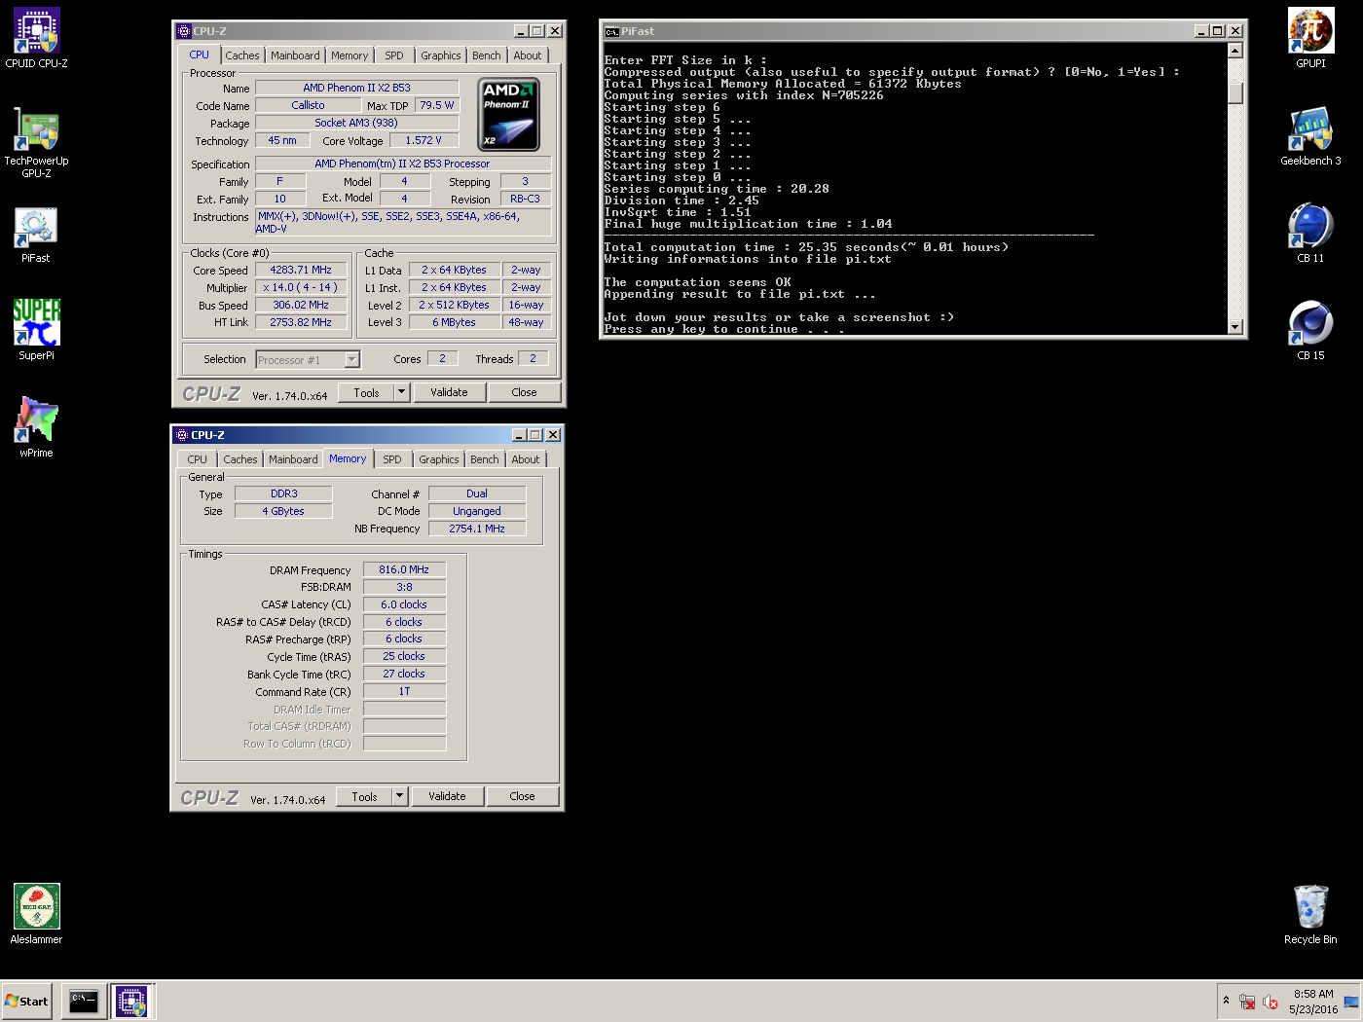Click the Core Speed value 4283.71 MHz
1363x1022 pixels.
click(301, 270)
